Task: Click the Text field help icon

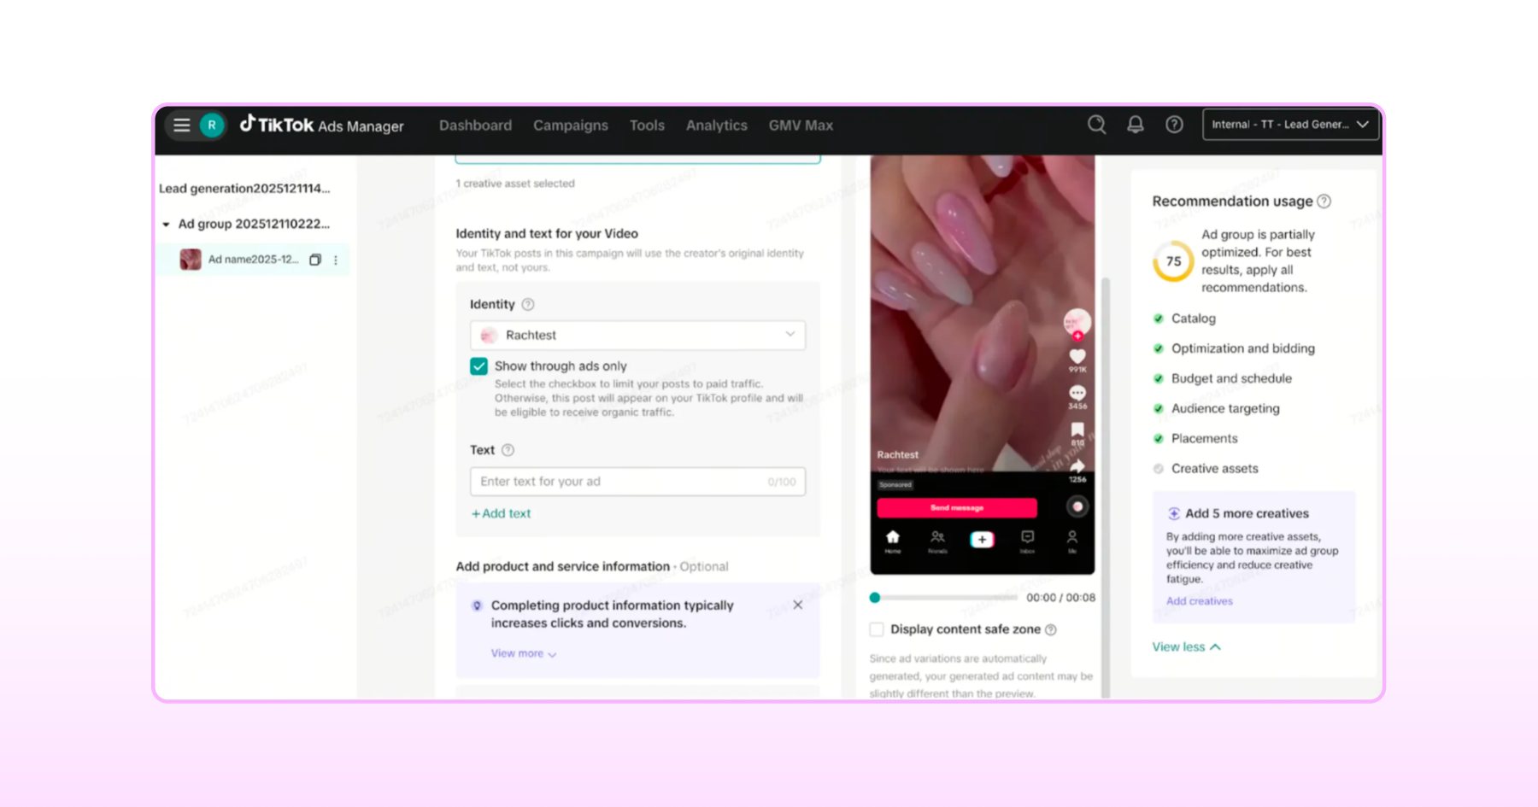Action: coord(508,450)
